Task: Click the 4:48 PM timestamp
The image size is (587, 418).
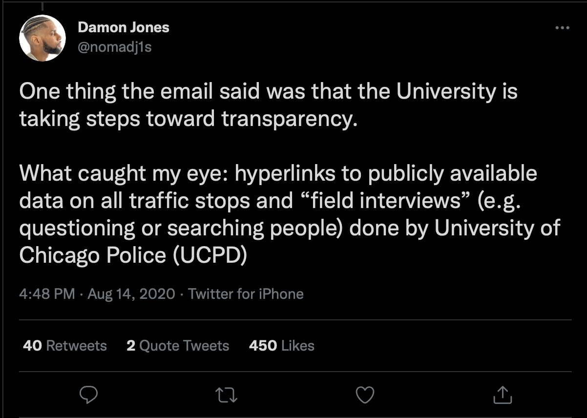Action: coord(47,294)
